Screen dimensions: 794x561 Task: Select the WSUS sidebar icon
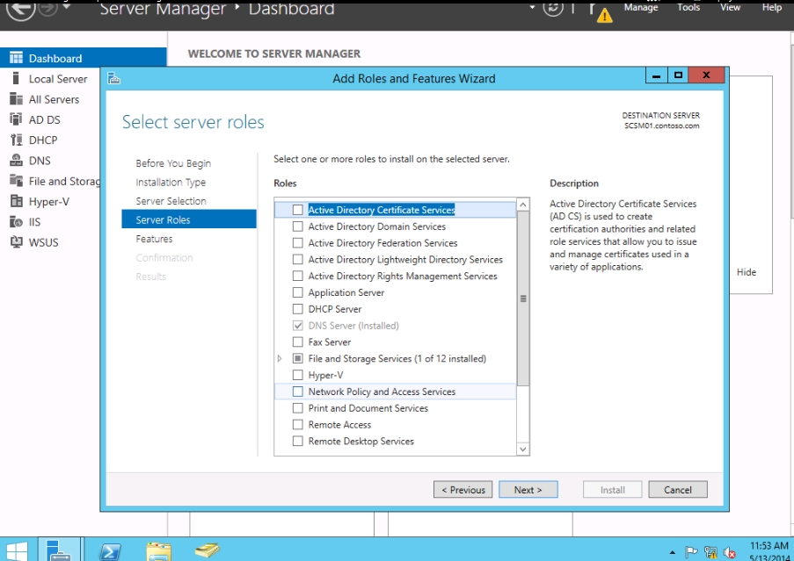[x=15, y=241]
